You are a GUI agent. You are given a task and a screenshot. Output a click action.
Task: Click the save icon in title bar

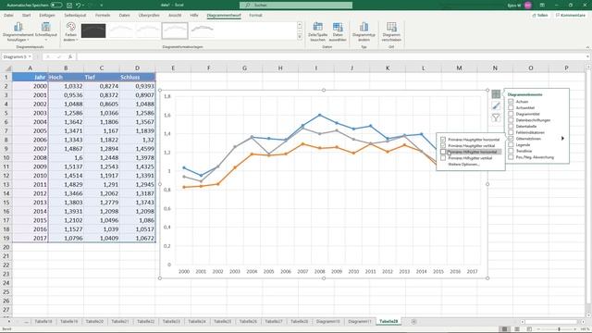69,6
